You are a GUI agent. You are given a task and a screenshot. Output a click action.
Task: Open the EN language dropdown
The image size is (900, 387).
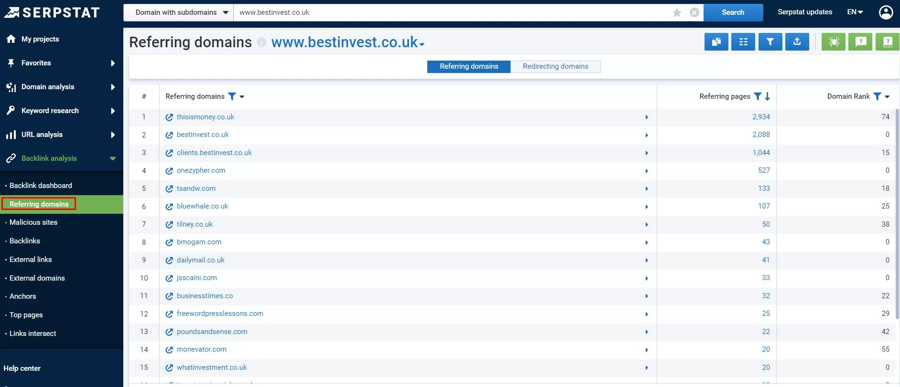tap(855, 12)
